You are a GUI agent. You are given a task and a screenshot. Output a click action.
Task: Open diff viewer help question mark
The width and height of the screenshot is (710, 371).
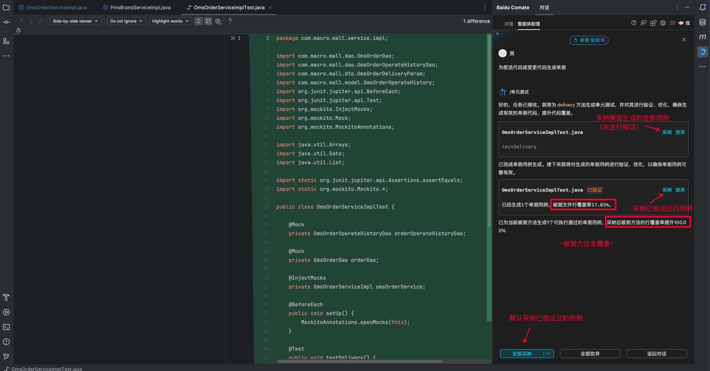coord(230,21)
